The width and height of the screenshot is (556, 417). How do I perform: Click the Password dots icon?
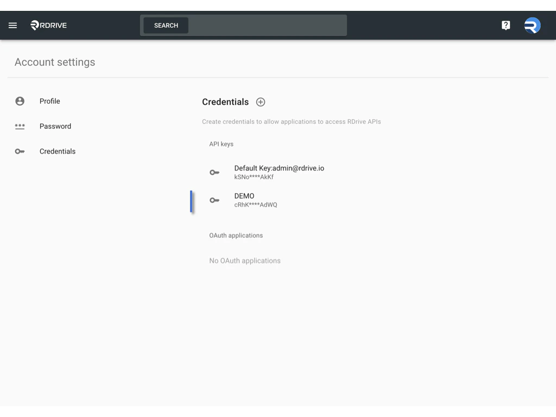click(x=20, y=127)
